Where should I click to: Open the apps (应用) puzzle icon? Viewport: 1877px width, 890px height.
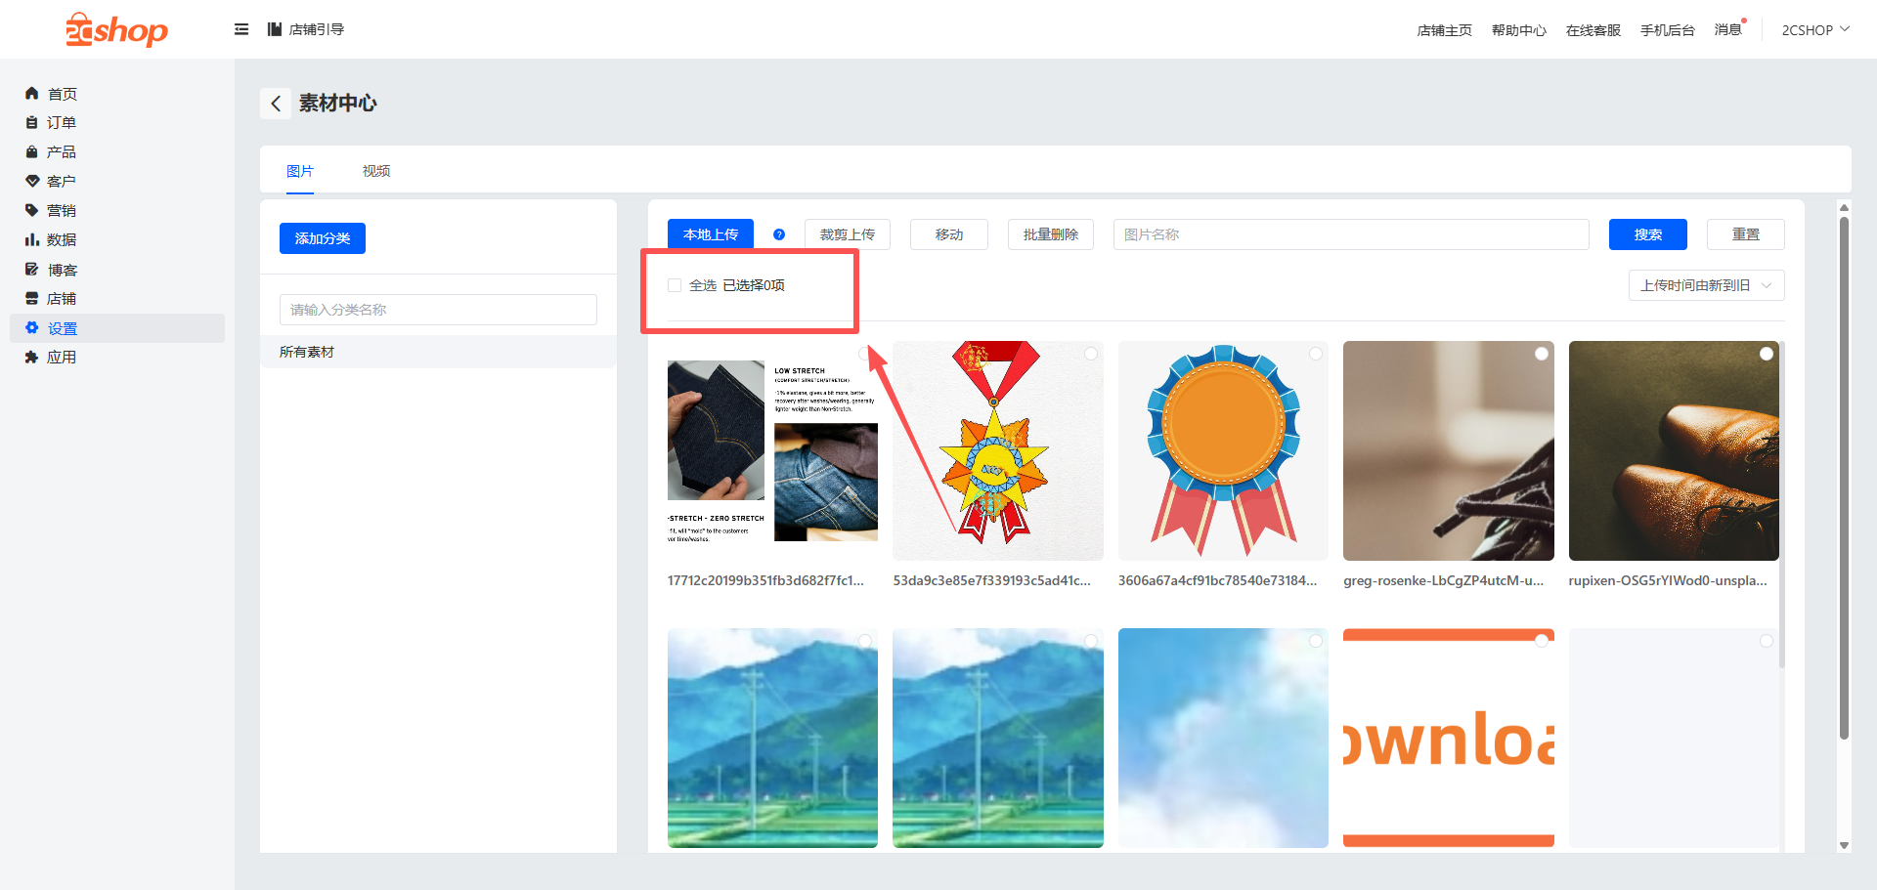coord(31,358)
